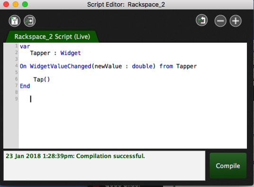Select the Rackspace_2 Script (Live) tab
254x187 pixels.
point(52,37)
